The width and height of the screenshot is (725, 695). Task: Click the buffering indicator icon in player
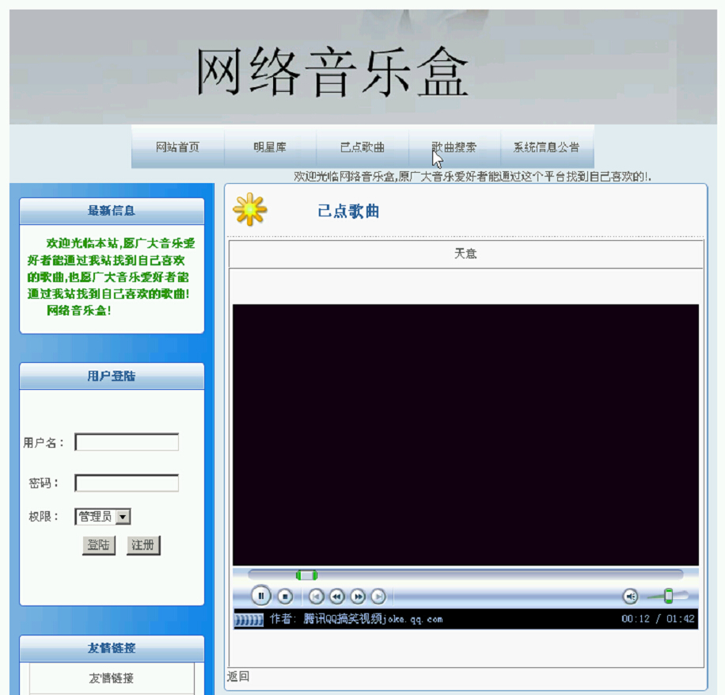(249, 620)
